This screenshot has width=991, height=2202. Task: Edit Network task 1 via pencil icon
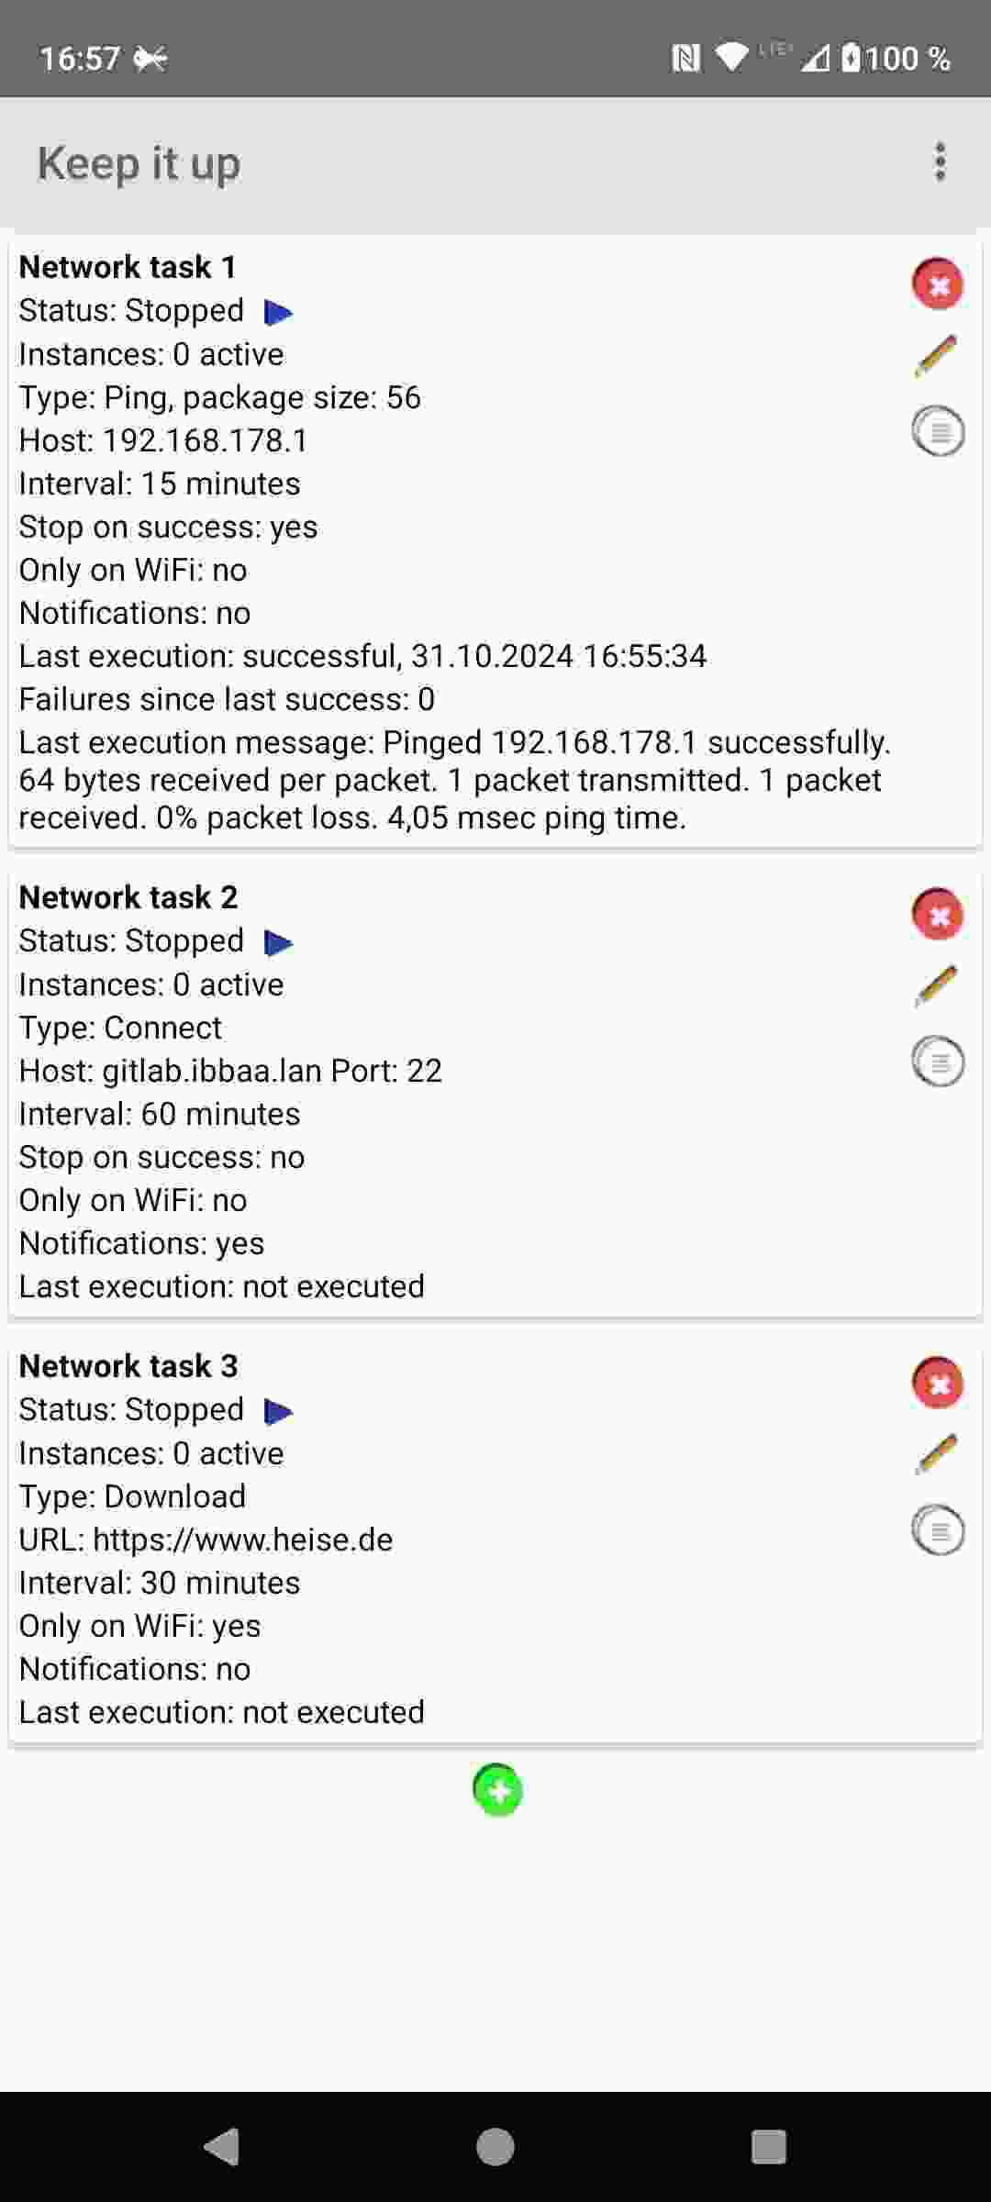point(937,356)
